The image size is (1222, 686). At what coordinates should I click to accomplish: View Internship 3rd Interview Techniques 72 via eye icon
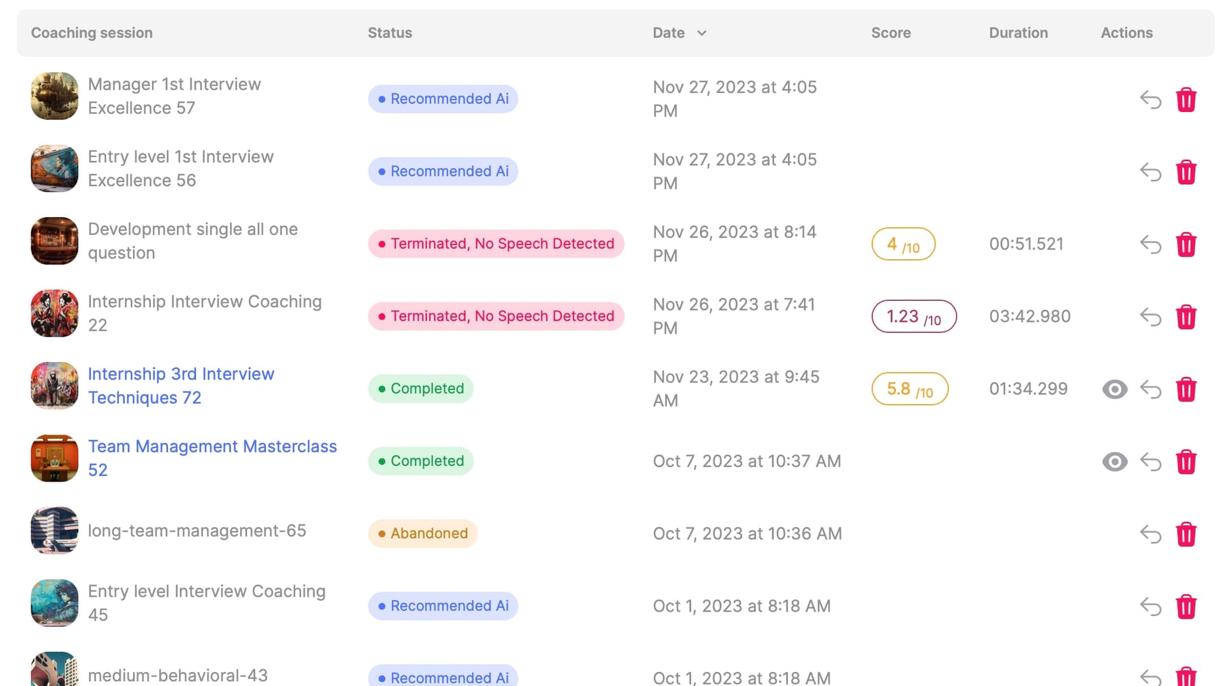[1114, 389]
